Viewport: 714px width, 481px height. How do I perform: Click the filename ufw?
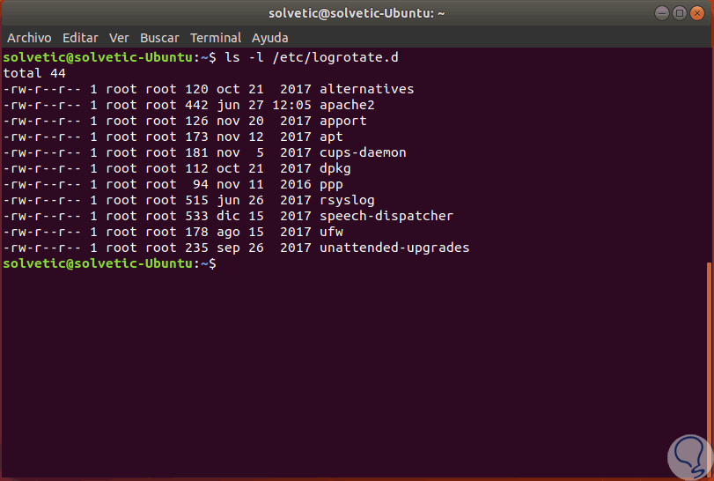click(x=331, y=232)
